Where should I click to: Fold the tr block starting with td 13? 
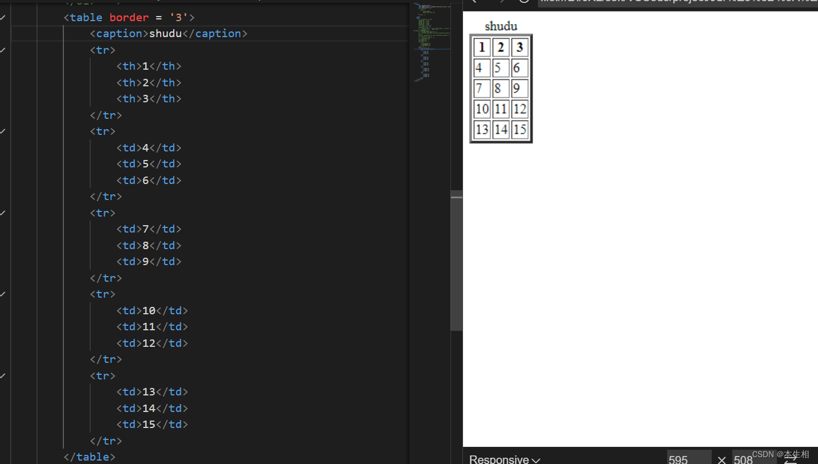point(3,375)
